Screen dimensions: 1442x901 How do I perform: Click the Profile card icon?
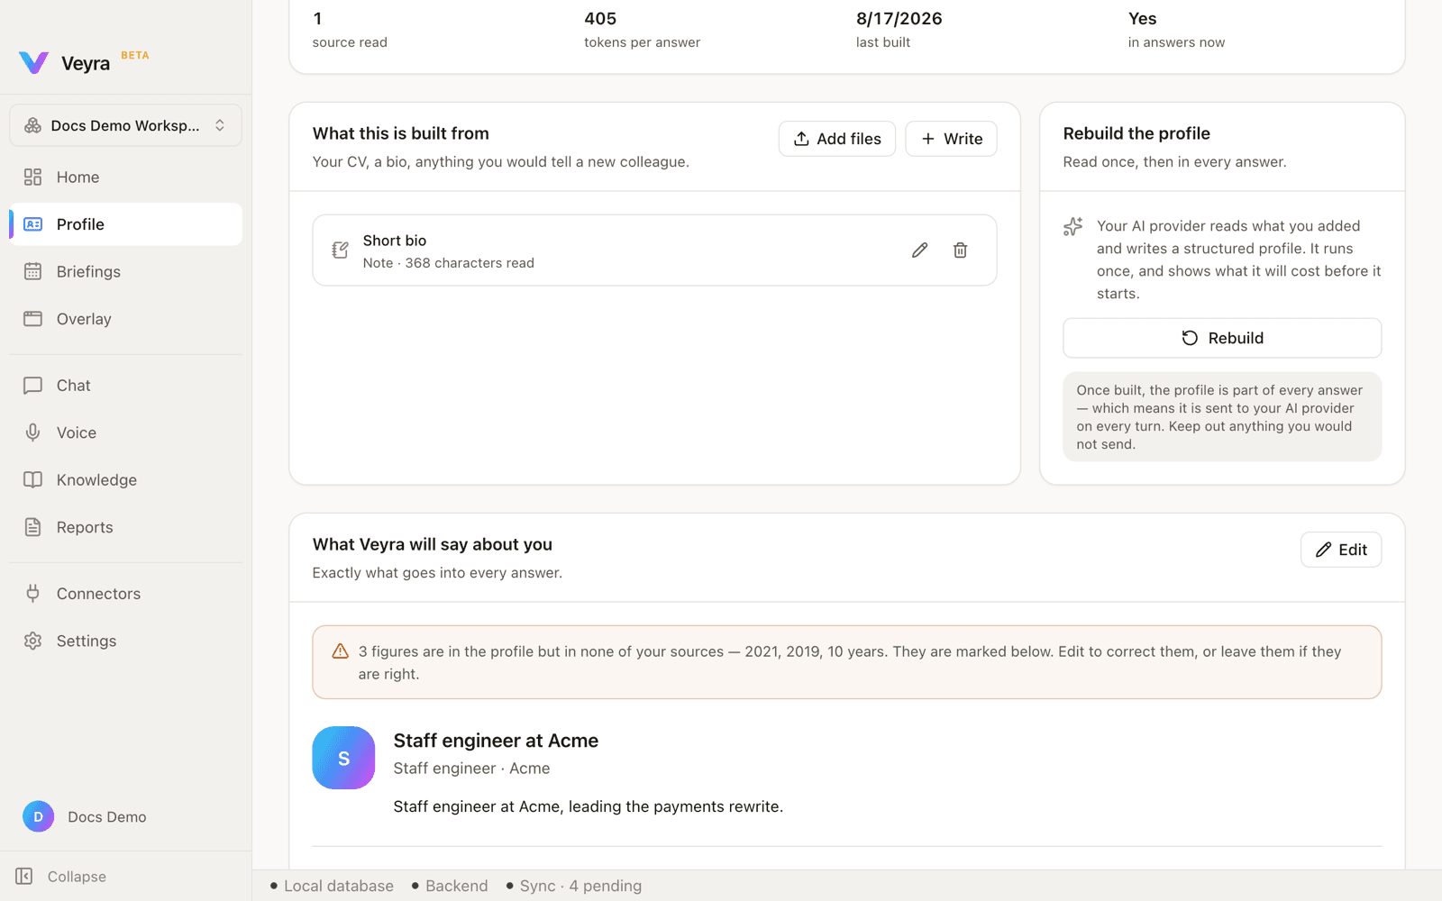click(33, 224)
